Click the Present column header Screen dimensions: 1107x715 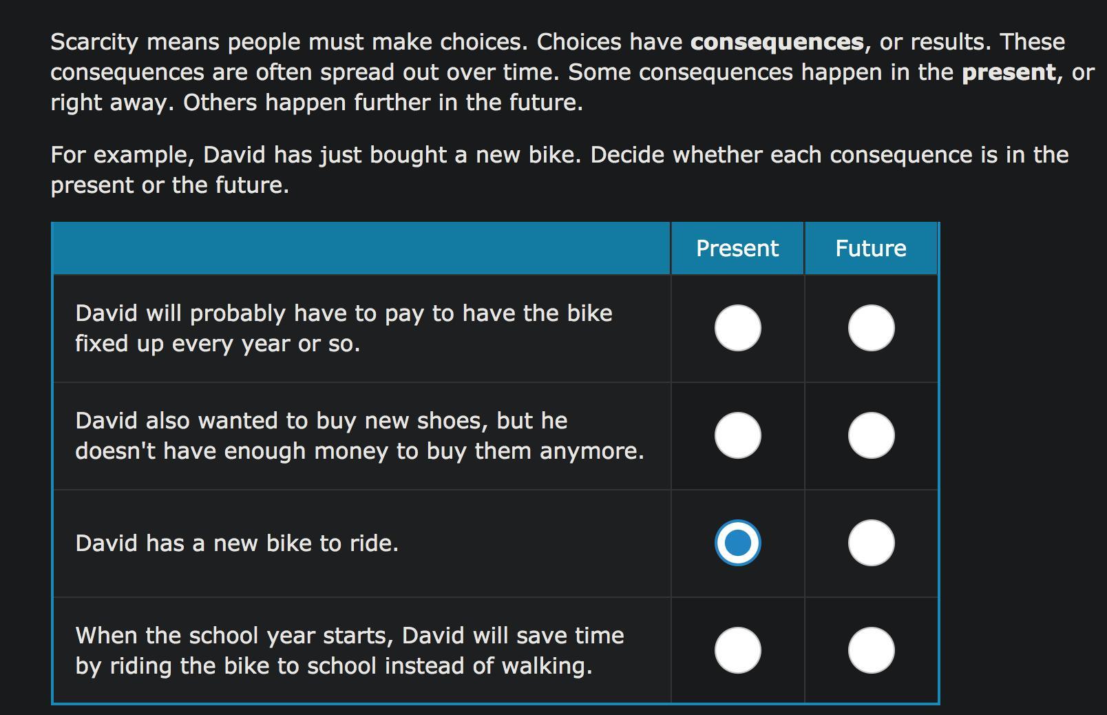(737, 249)
